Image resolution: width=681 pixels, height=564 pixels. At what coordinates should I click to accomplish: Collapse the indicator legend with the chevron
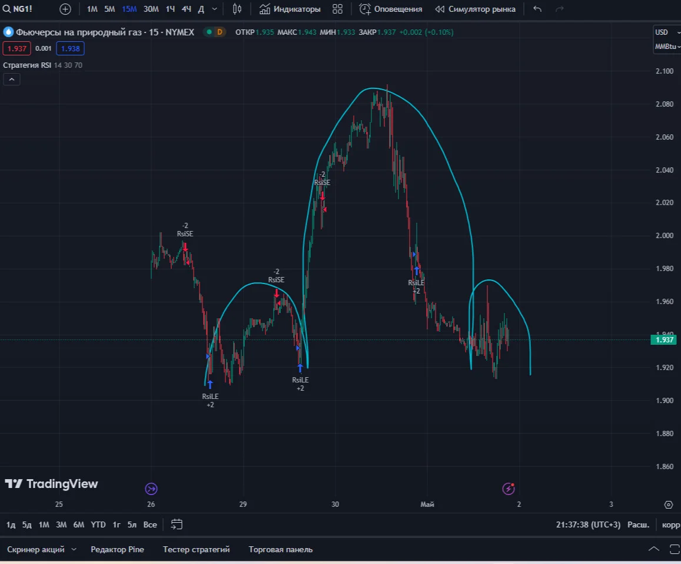pos(12,80)
